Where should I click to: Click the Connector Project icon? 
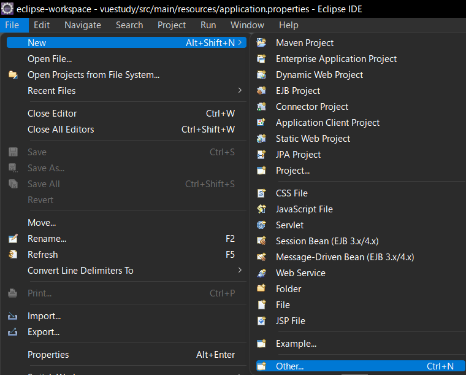pos(261,106)
